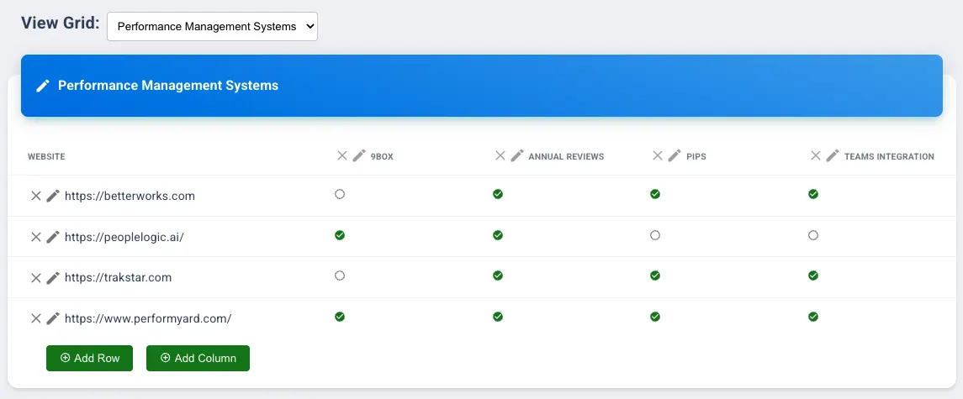The width and height of the screenshot is (963, 399).
Task: Click the WEBSITE column header
Action: click(46, 156)
